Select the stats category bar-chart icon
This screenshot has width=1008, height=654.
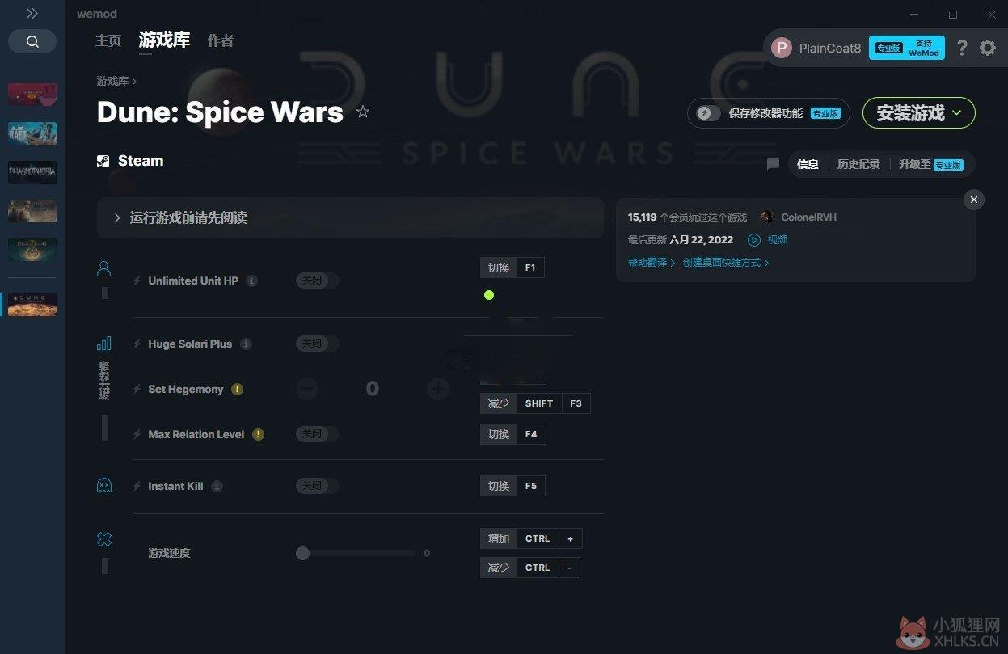tap(103, 344)
